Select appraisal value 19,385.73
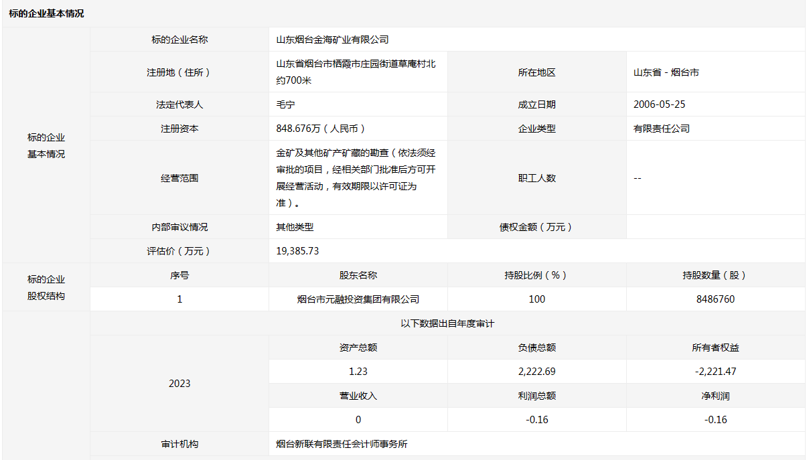The height and width of the screenshot is (460, 809). (297, 251)
